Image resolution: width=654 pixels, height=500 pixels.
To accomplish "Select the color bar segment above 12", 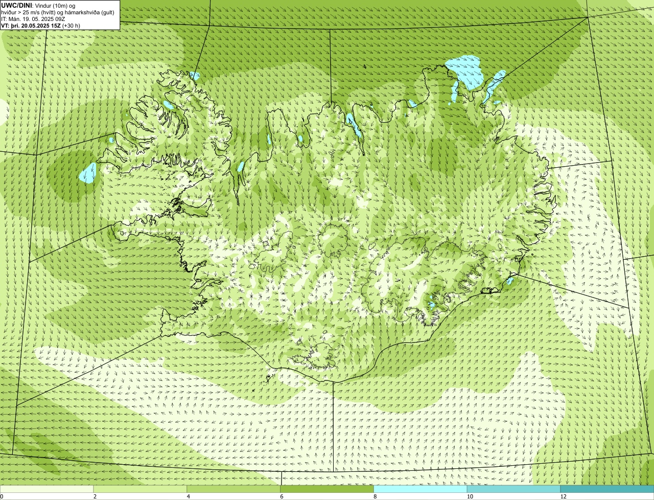I will tap(607, 489).
